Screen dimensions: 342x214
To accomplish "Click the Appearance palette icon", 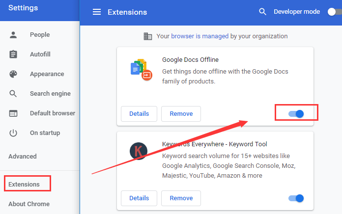I will tap(13, 74).
